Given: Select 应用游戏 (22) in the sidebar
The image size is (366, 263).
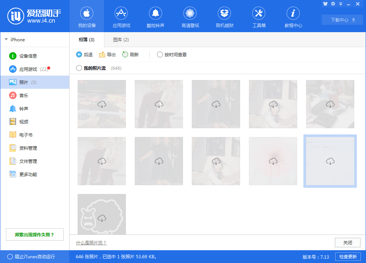Looking at the screenshot, I should click(35, 69).
